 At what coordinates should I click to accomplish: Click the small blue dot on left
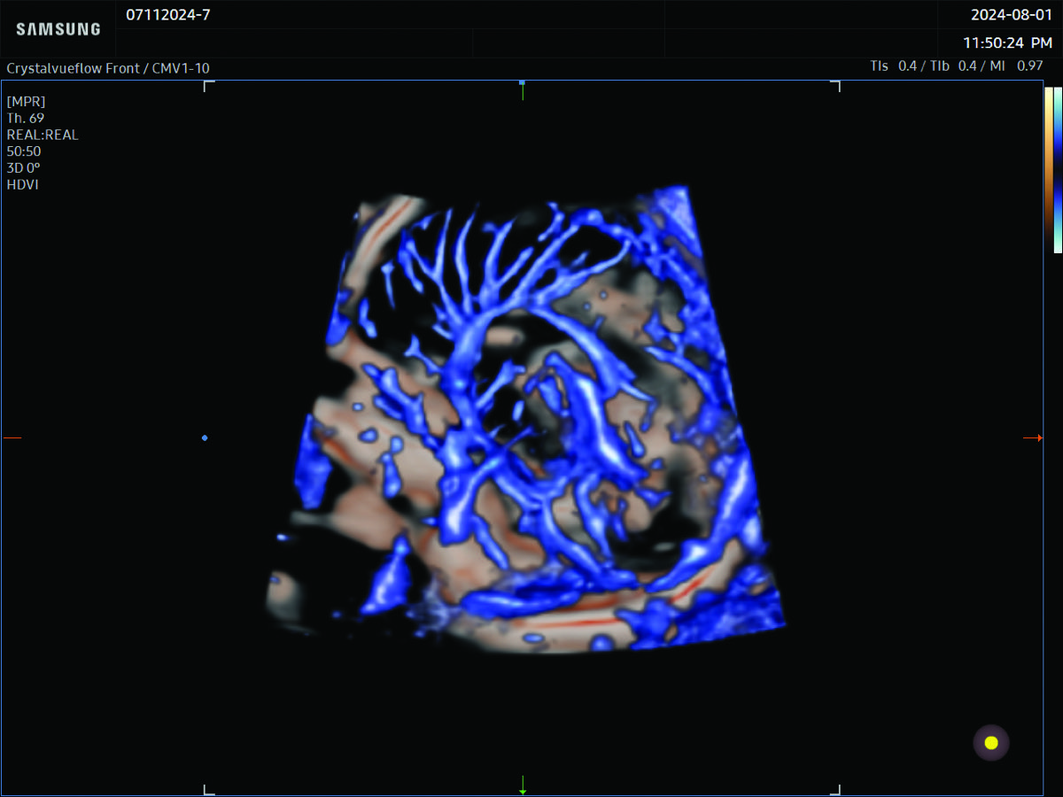205,437
